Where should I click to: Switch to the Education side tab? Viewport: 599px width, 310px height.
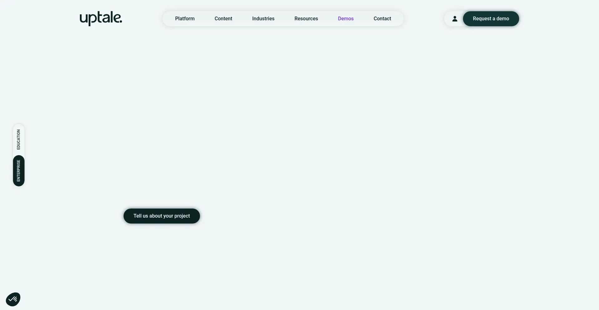point(19,140)
